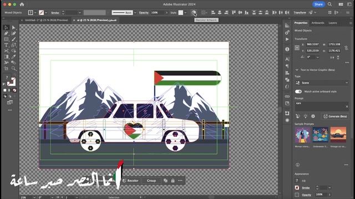Open the search magnifier icon
This screenshot has height=199, width=355.
click(330, 4)
